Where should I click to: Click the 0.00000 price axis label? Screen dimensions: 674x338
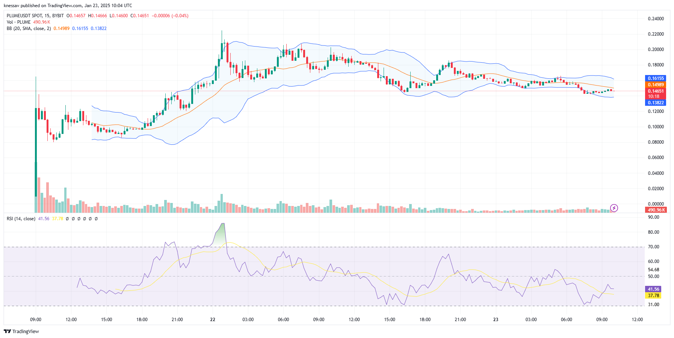656,204
